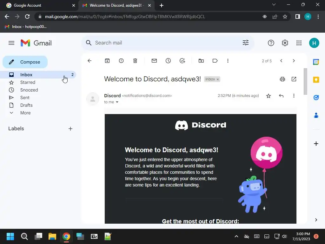Go back to inbox arrow

[90, 61]
